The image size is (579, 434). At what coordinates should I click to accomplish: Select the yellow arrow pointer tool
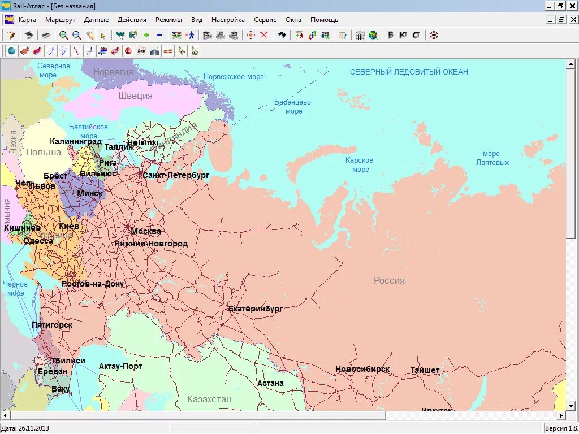pos(103,36)
